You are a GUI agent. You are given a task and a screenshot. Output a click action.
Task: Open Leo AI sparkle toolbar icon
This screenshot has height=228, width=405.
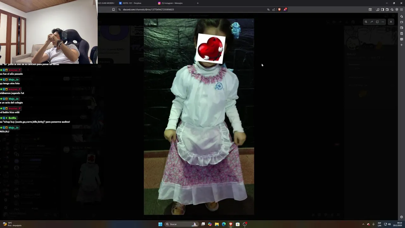pos(392,9)
